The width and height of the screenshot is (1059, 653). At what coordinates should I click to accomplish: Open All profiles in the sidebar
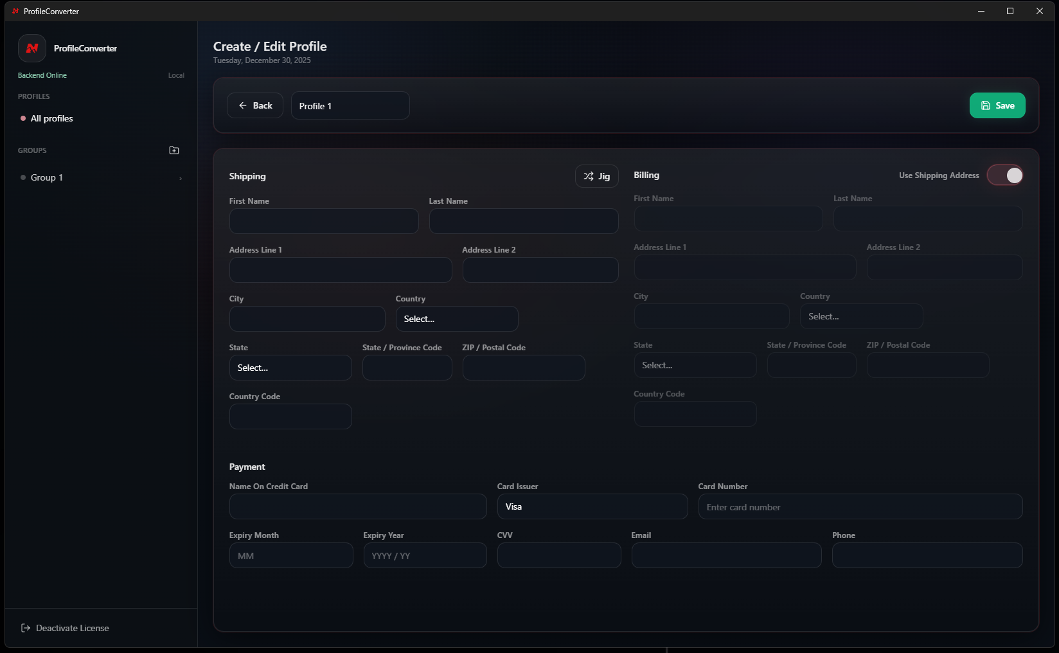[x=52, y=118]
